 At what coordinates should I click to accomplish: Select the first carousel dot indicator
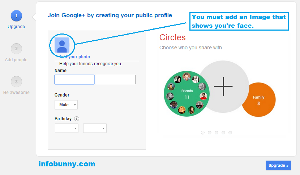click(x=203, y=133)
